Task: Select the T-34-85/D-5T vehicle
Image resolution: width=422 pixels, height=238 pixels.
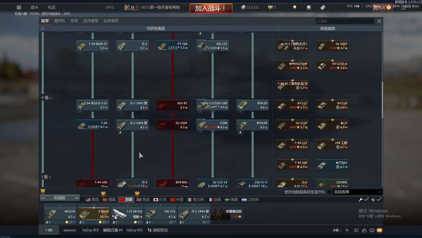Action: [x=92, y=46]
